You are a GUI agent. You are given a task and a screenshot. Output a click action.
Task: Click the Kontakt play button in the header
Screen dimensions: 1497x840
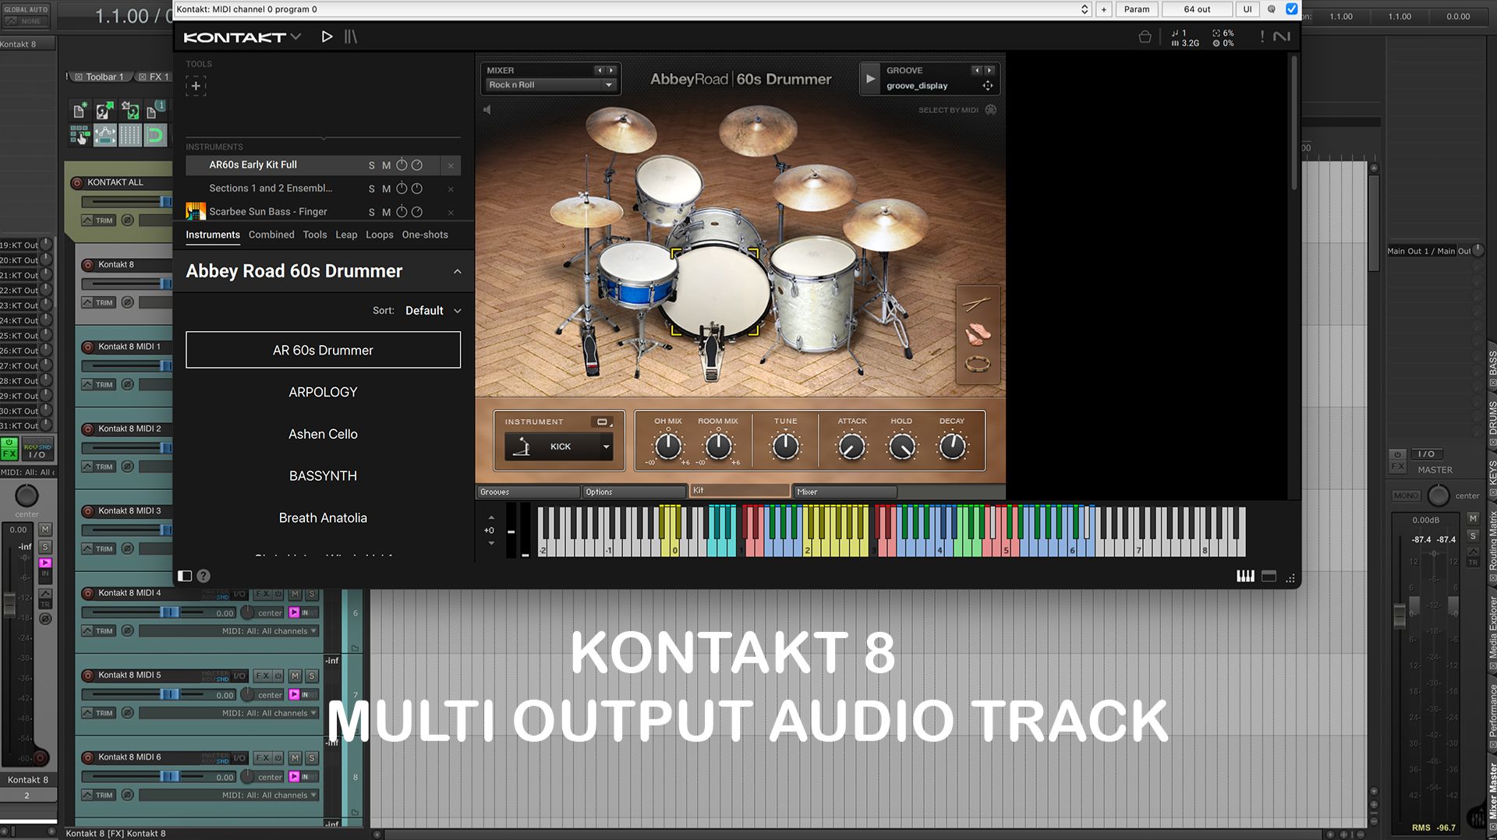click(327, 36)
